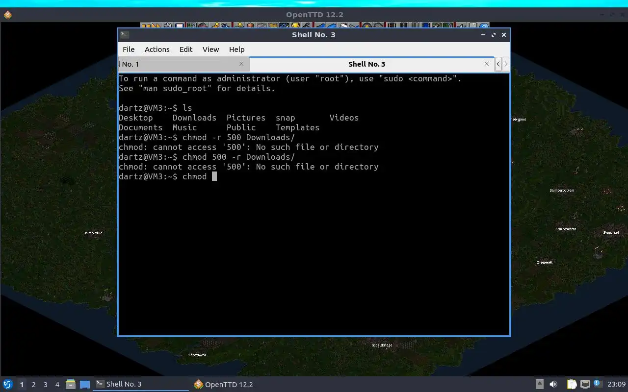Open the View menu
The image size is (628, 392).
point(210,49)
